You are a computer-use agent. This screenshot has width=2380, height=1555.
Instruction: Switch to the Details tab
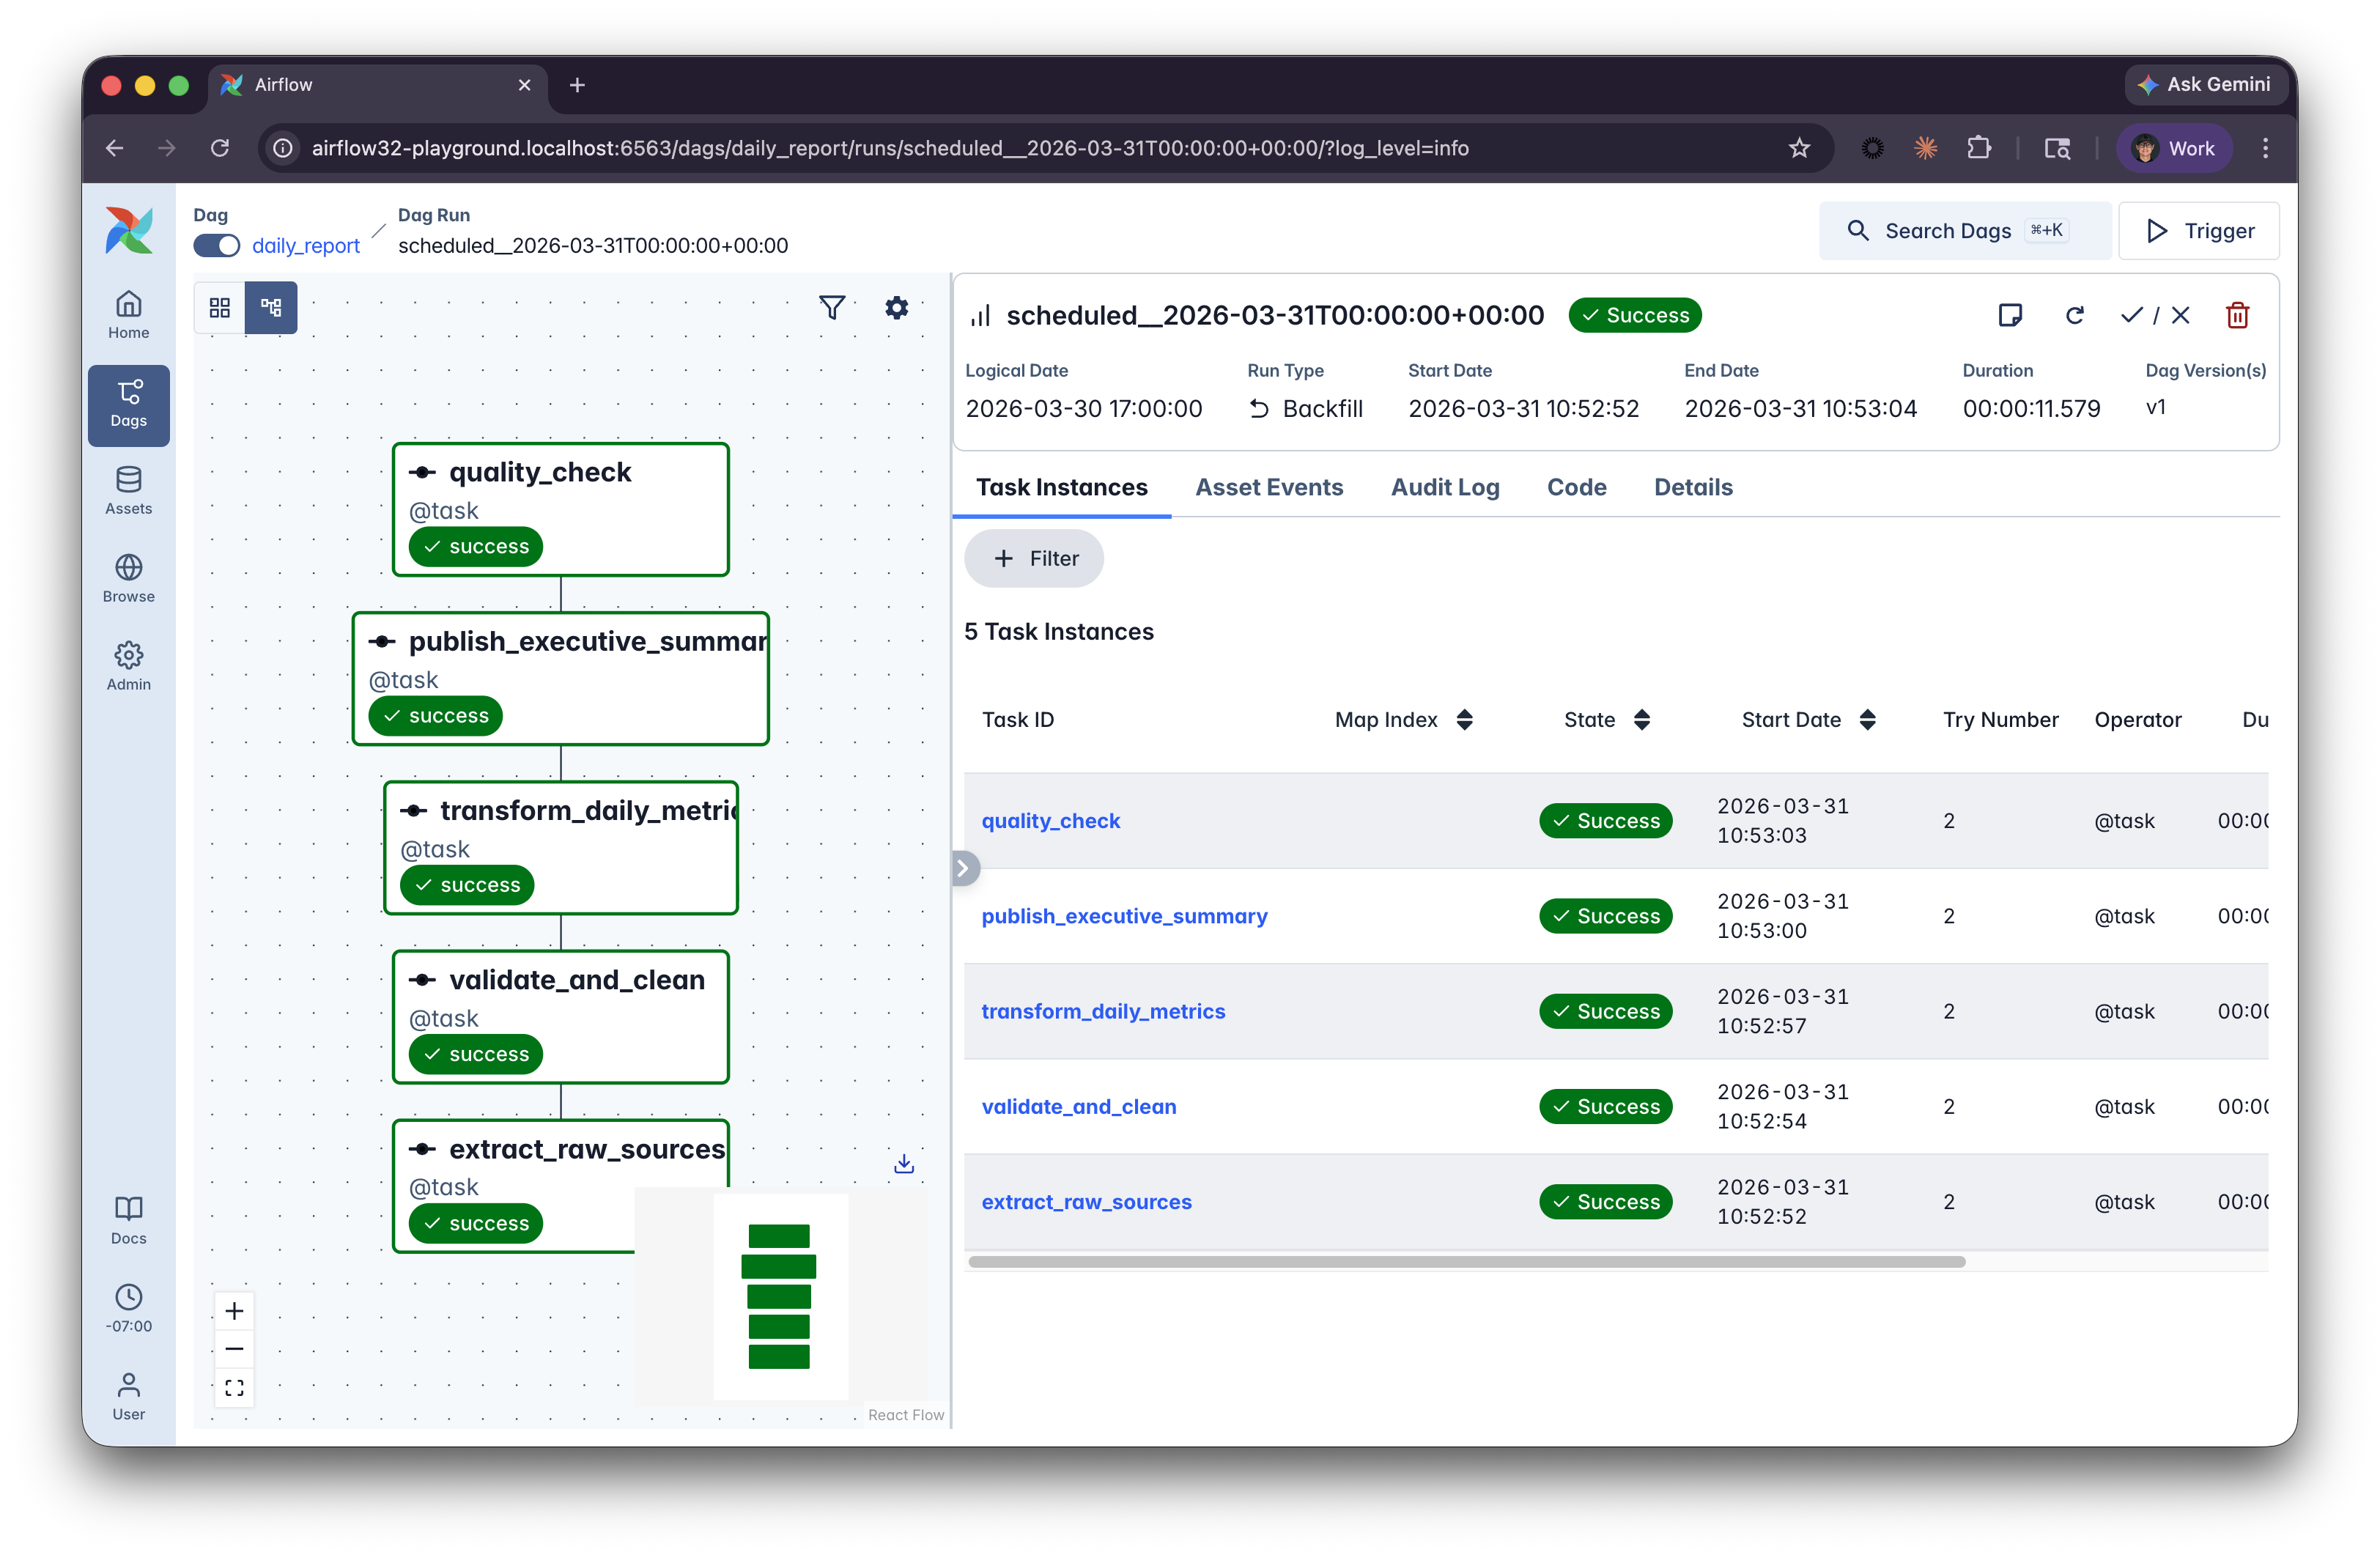click(1693, 487)
